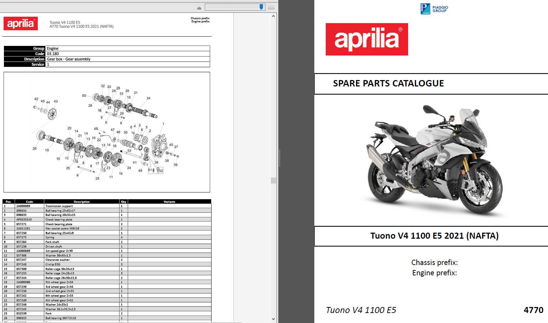Click 'Fork shaft' description
Screen dimensions: 548x323
click(x=52, y=242)
